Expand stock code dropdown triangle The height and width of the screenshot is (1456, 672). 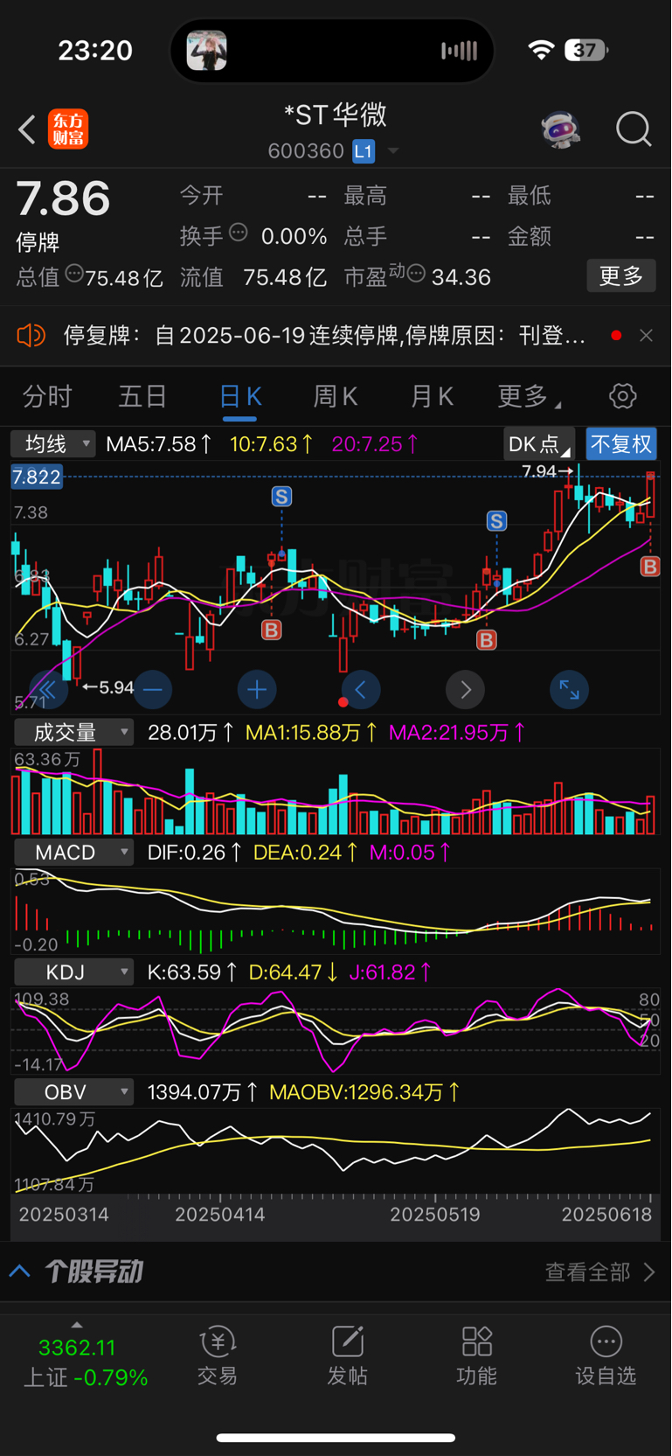pyautogui.click(x=393, y=151)
